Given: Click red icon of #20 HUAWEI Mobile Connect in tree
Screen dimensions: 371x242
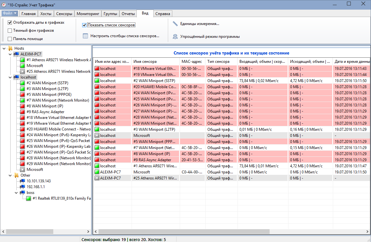Looking at the screenshot, I should pyautogui.click(x=22, y=129).
